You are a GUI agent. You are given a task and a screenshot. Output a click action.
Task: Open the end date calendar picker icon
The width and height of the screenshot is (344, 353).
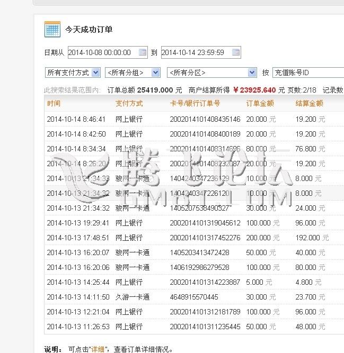tap(236, 52)
